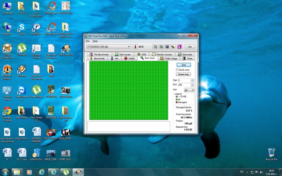Click the copy text to clipboard icon
The width and height of the screenshot is (282, 176).
(x=155, y=46)
